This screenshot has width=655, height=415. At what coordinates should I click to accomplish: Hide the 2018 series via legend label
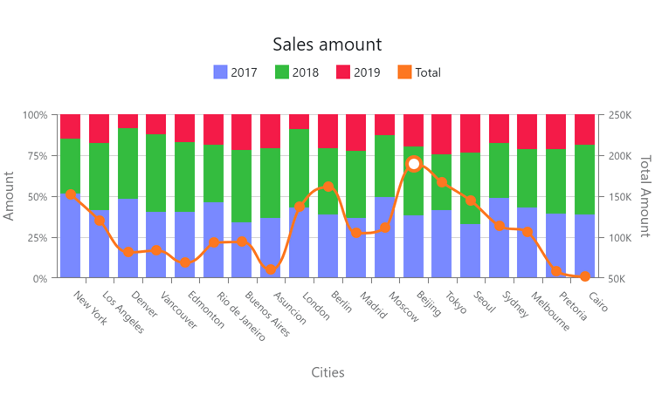[306, 72]
